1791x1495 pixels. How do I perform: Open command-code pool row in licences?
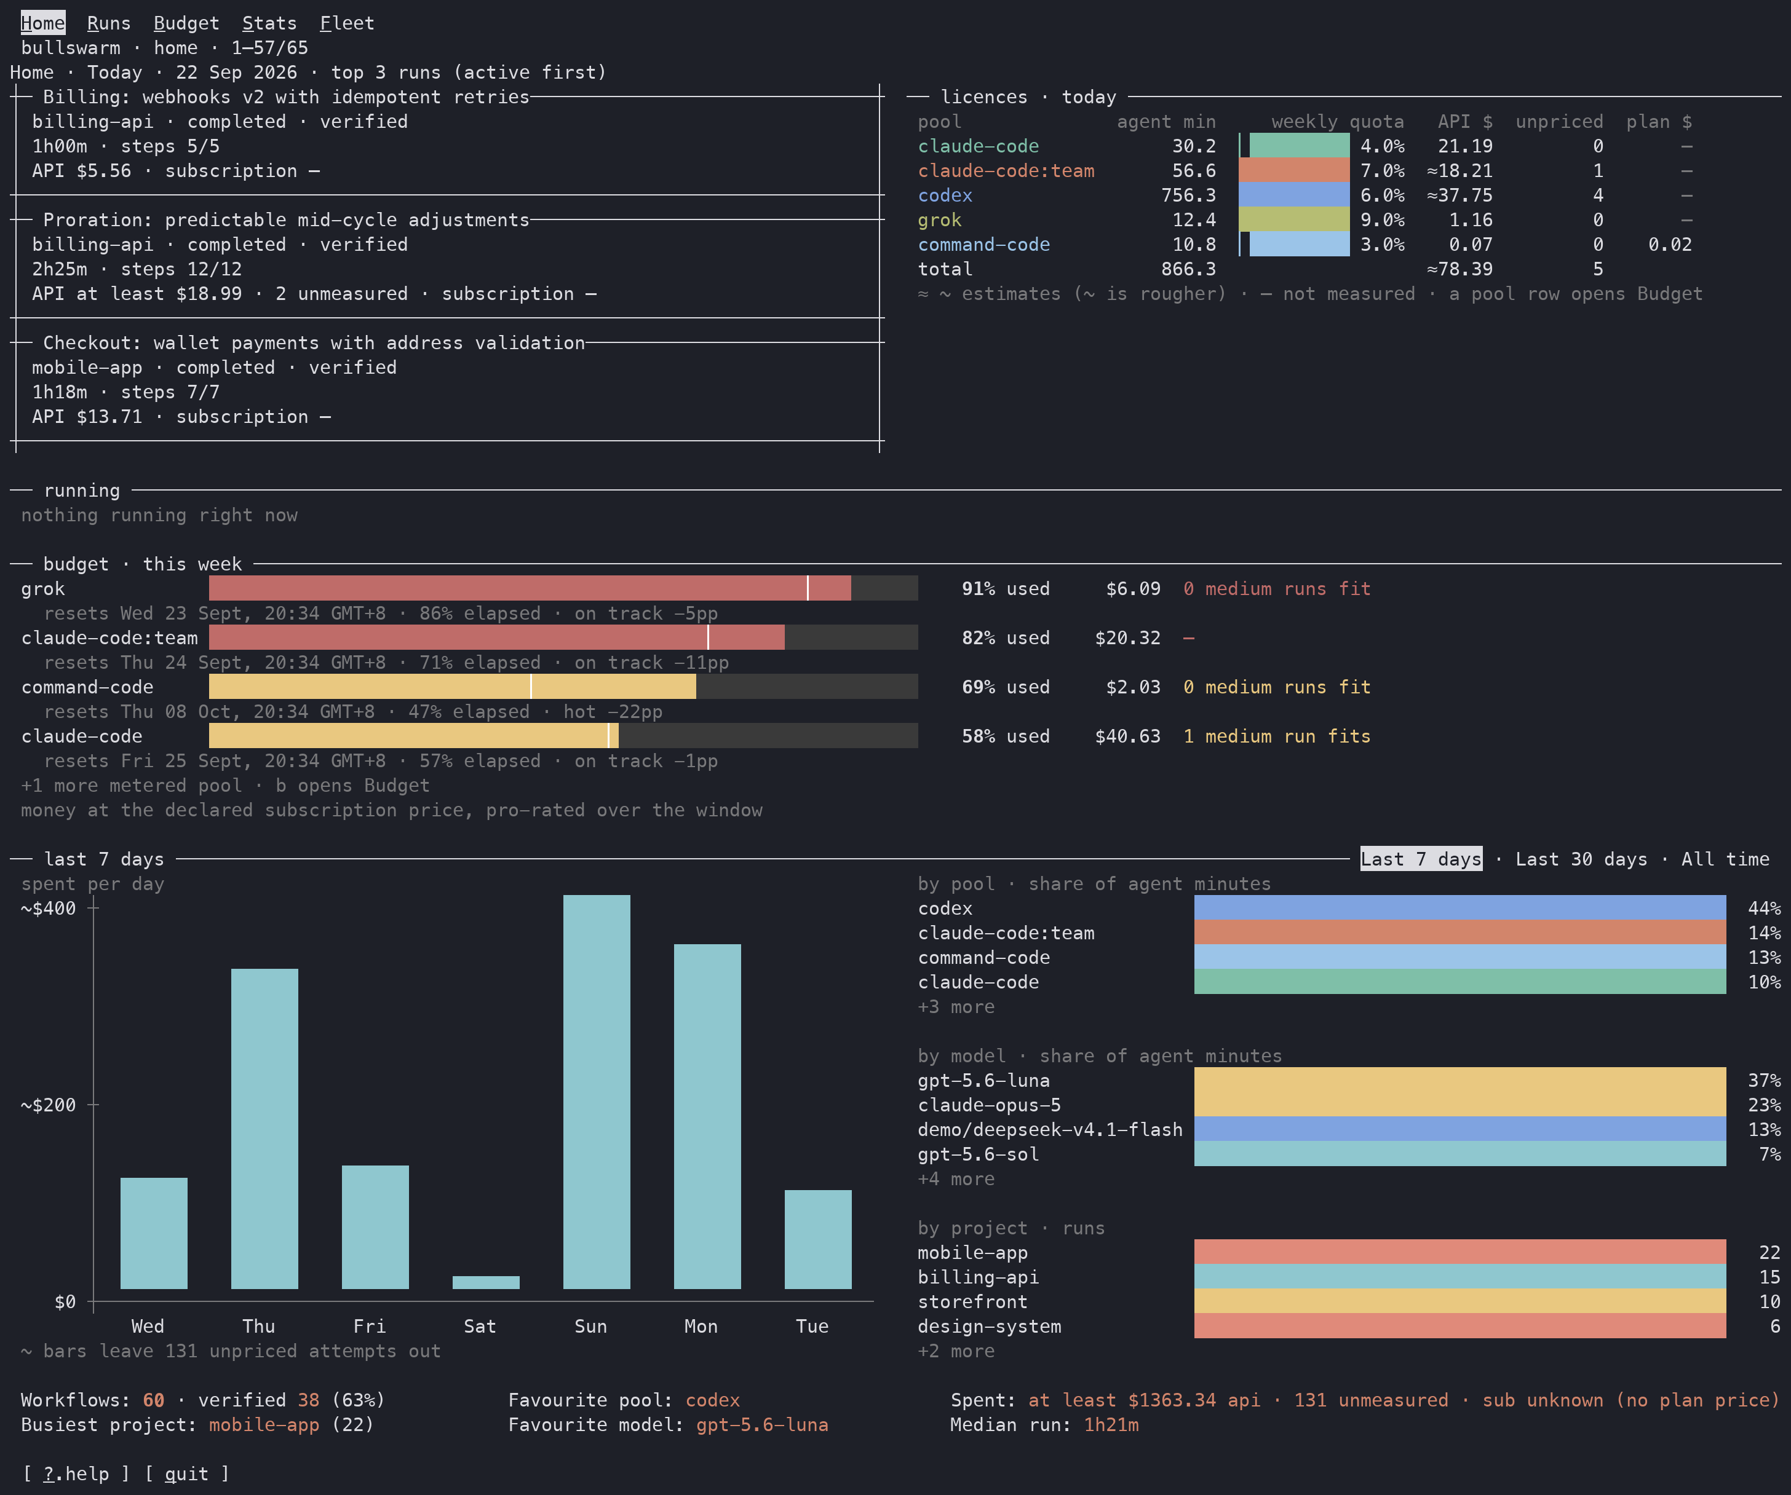click(1305, 245)
